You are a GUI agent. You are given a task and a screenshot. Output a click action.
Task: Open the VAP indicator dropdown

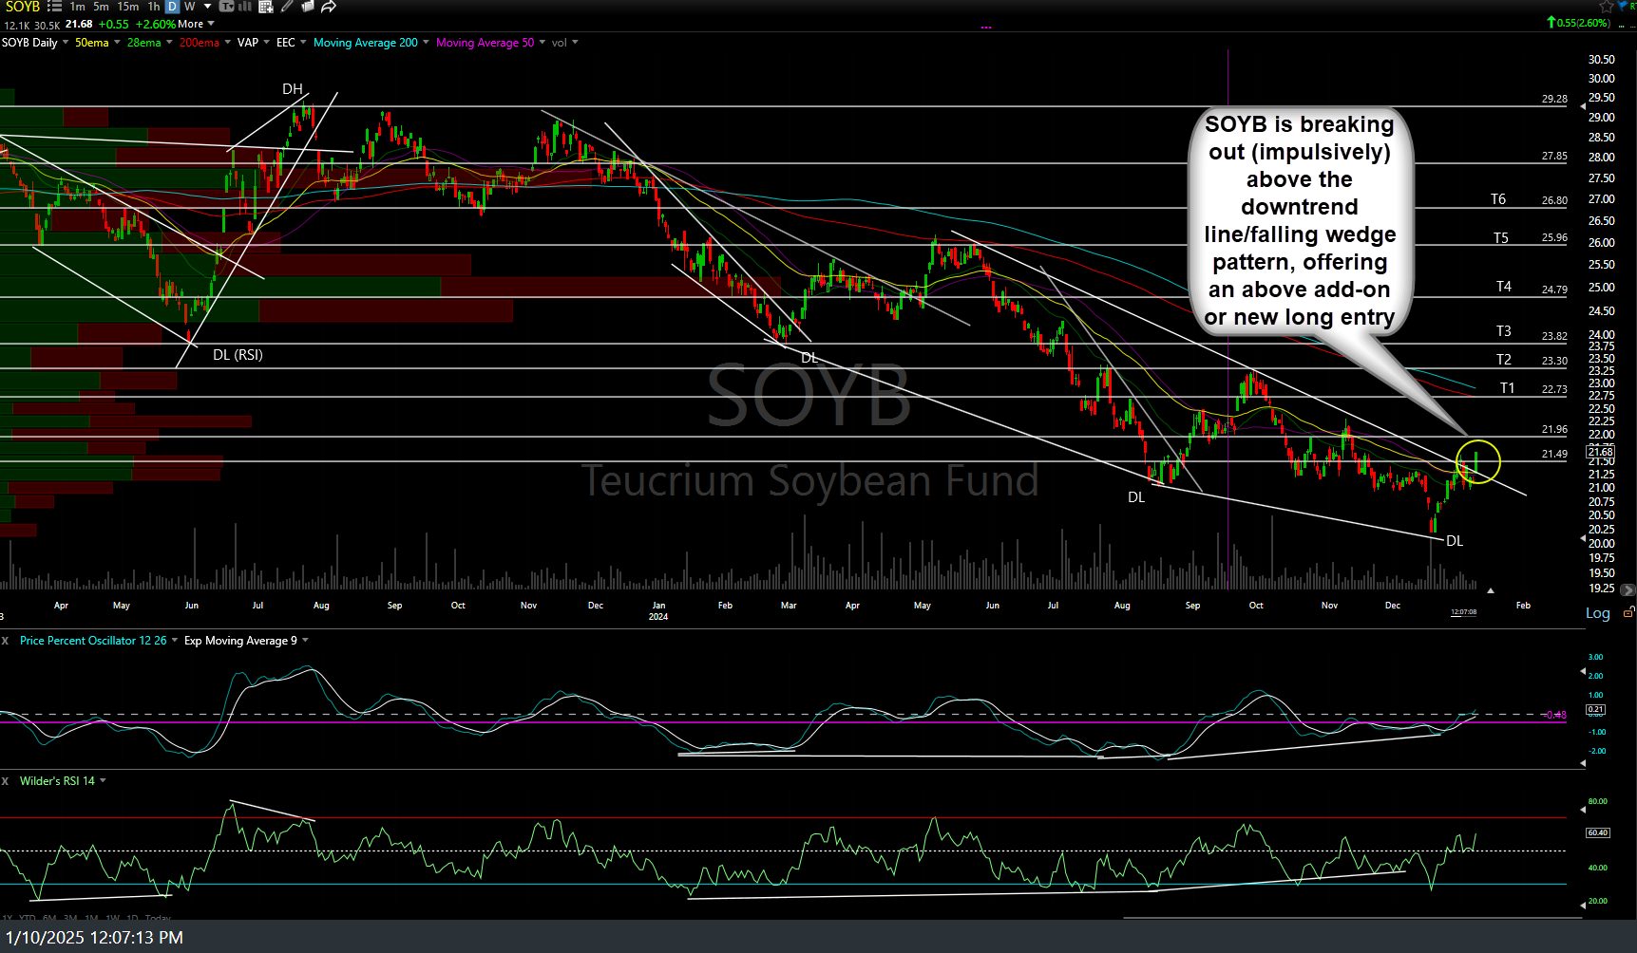tap(267, 42)
